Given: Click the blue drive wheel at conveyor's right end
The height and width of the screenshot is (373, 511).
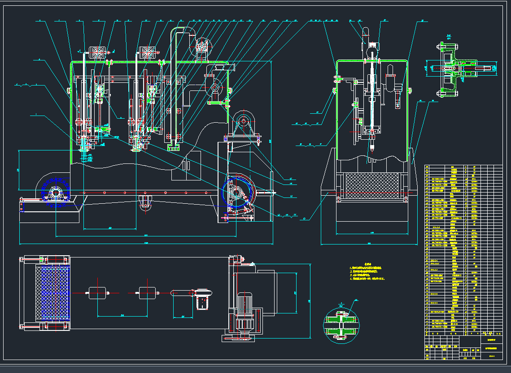Looking at the screenshot, I should [236, 193].
